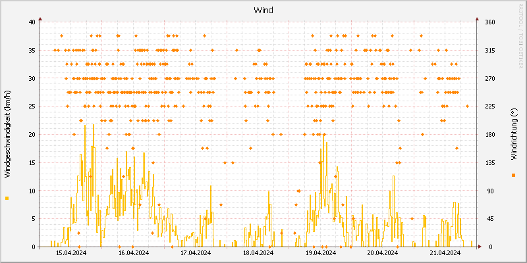Click the orange wind direction legend square
The width and height of the screenshot is (527, 263).
513,175
